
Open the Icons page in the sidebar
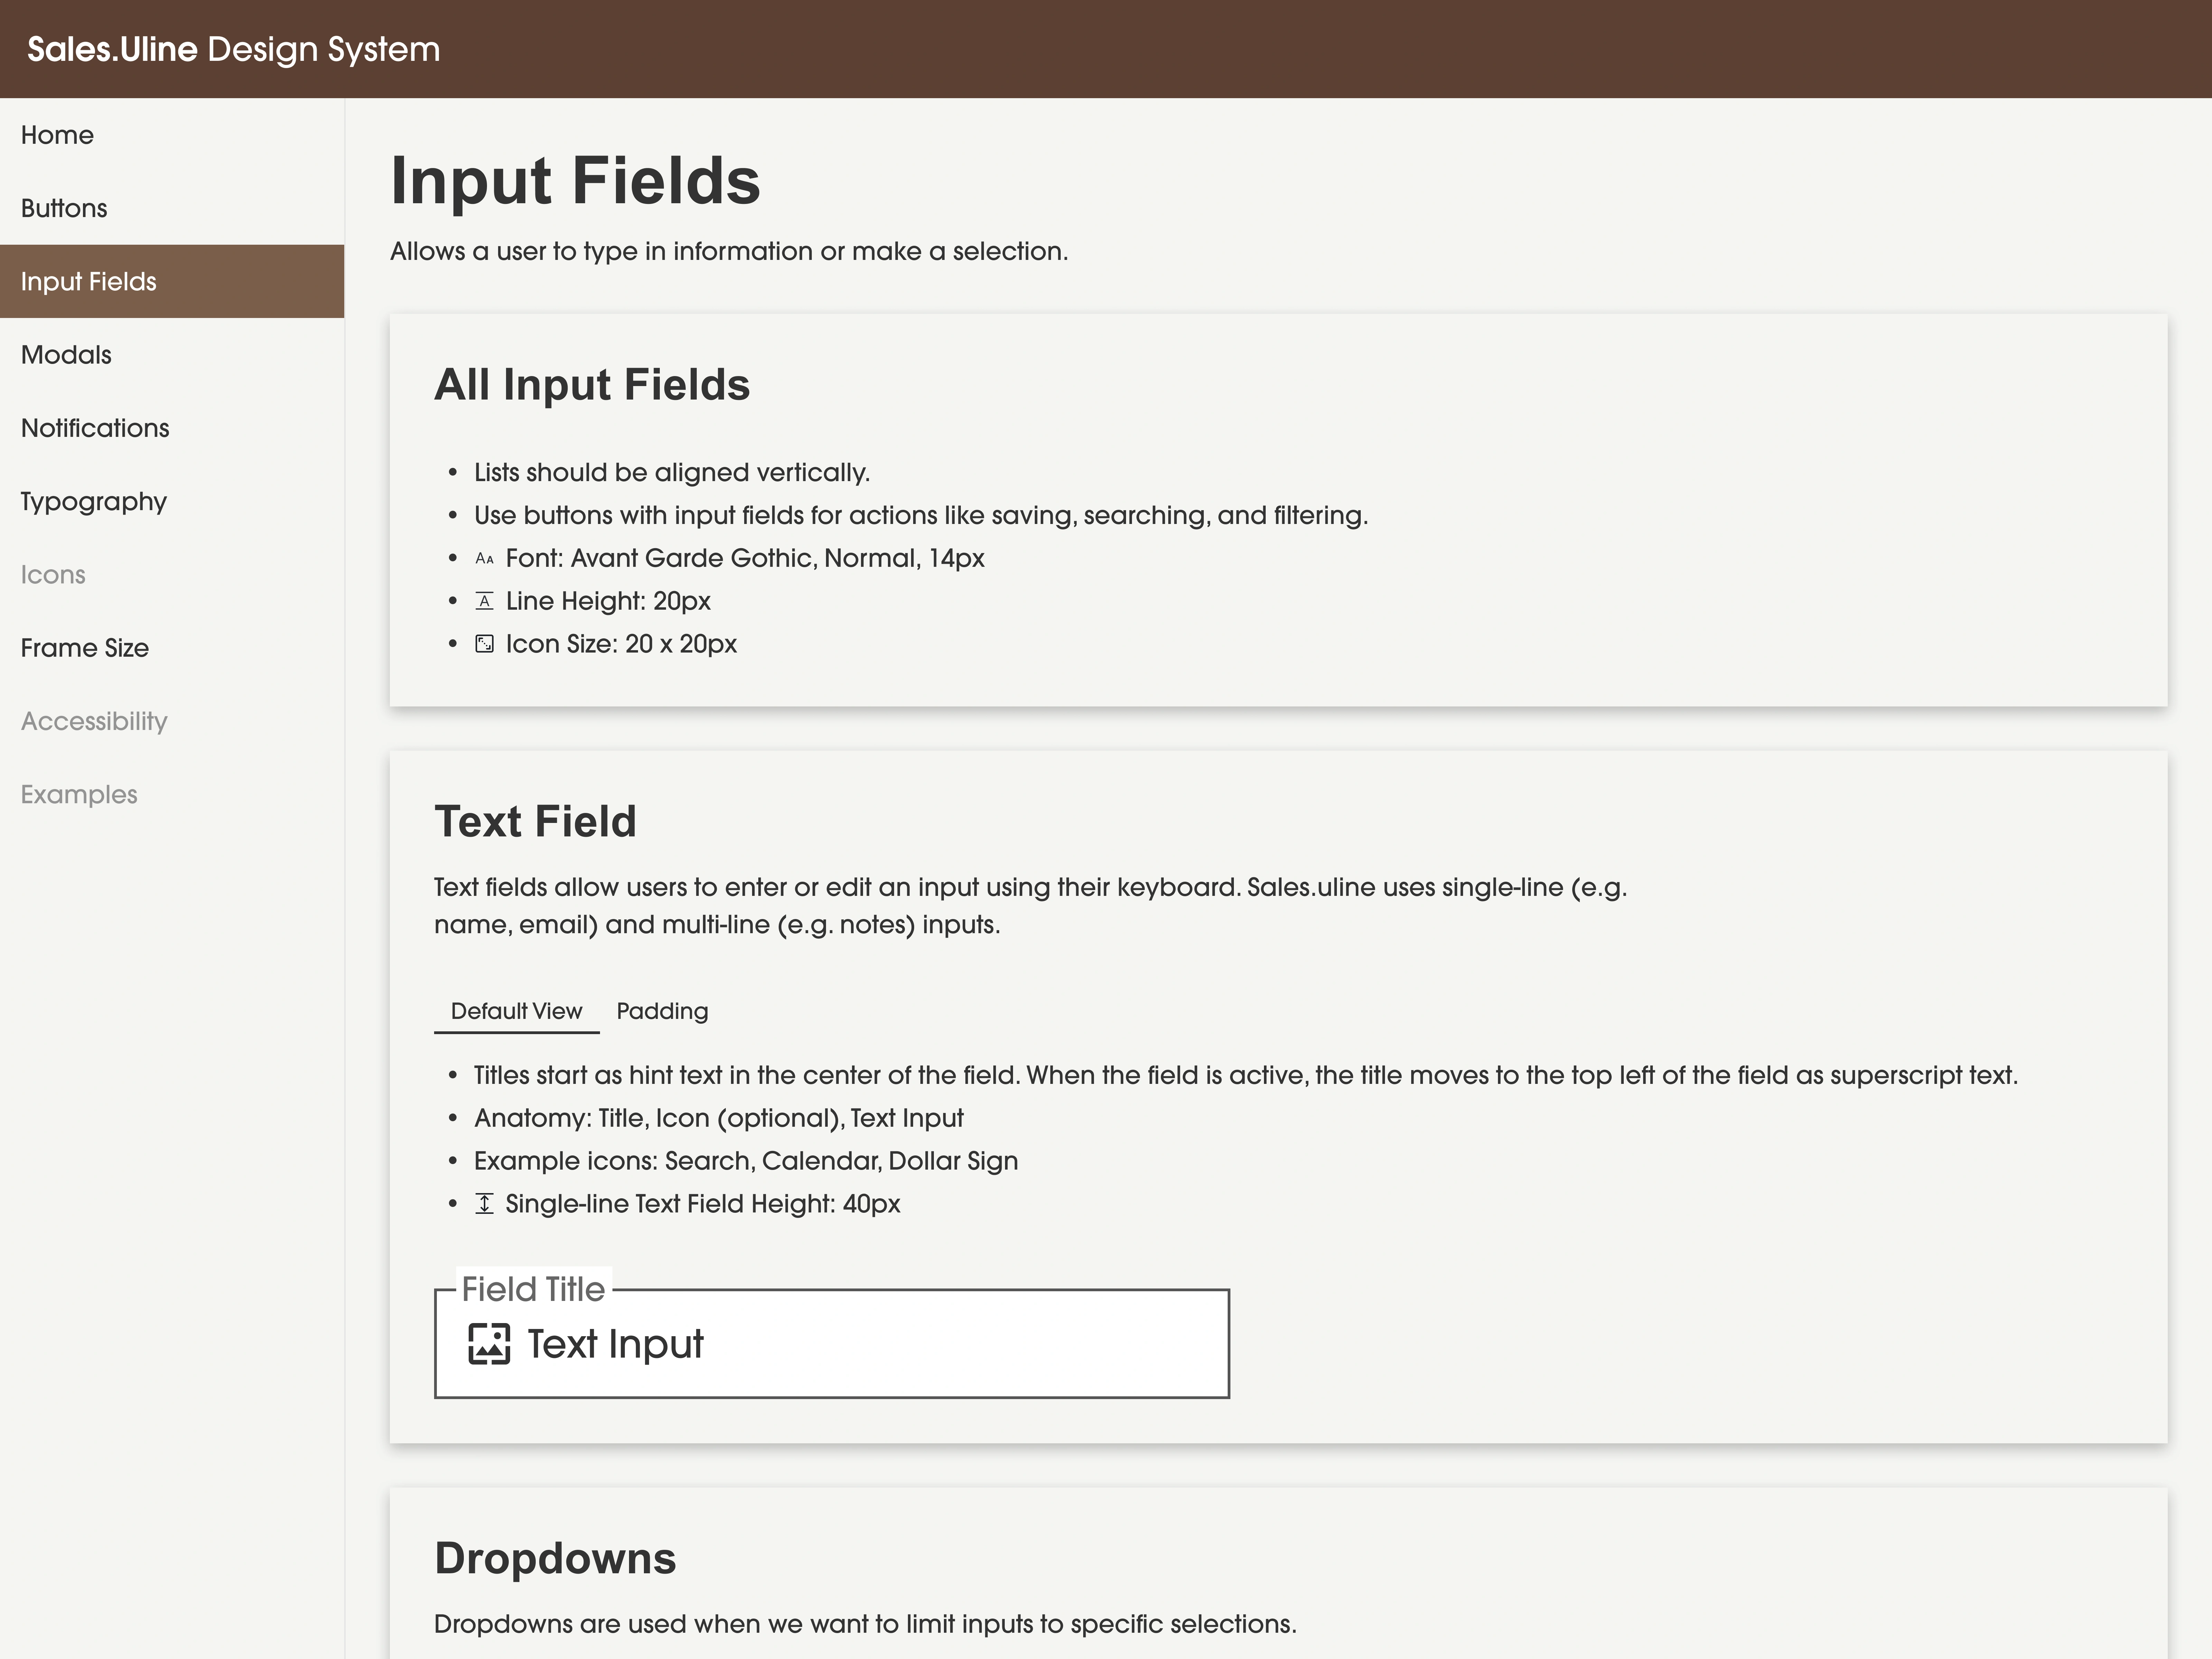pyautogui.click(x=52, y=574)
